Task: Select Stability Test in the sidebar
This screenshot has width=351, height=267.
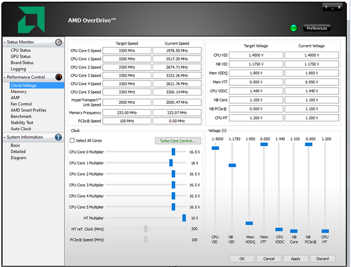Action: [22, 123]
